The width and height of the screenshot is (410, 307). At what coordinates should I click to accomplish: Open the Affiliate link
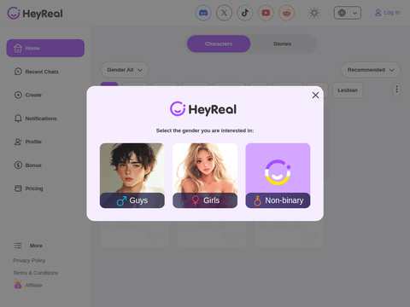[x=28, y=285]
